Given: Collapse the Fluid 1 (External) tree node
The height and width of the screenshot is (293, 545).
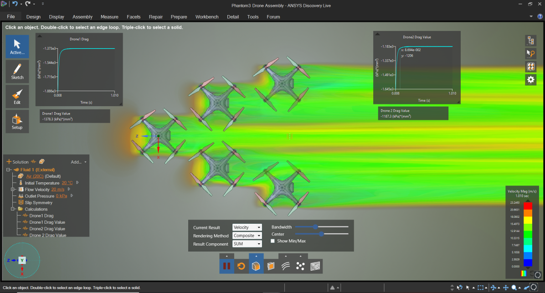Looking at the screenshot, I should tap(8, 170).
